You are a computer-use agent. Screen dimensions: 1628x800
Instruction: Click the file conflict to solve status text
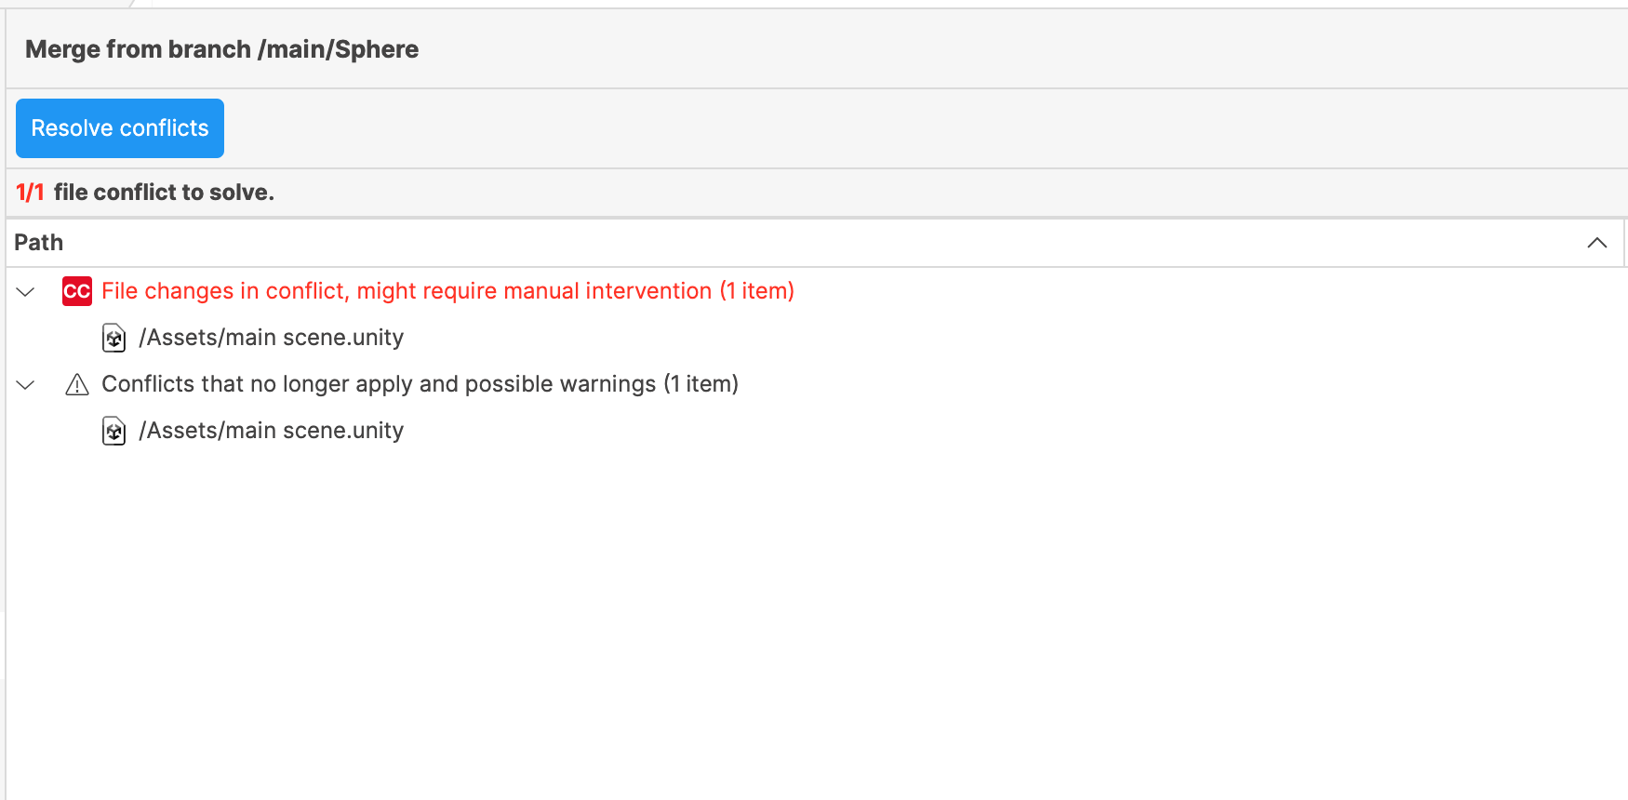164,193
